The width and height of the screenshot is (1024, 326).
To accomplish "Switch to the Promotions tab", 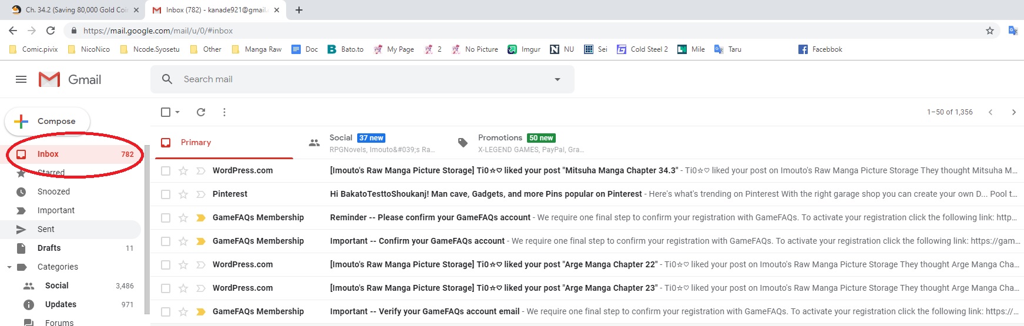I will [x=499, y=138].
